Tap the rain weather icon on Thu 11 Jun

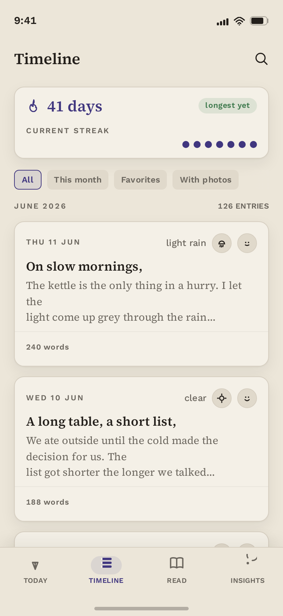click(222, 243)
